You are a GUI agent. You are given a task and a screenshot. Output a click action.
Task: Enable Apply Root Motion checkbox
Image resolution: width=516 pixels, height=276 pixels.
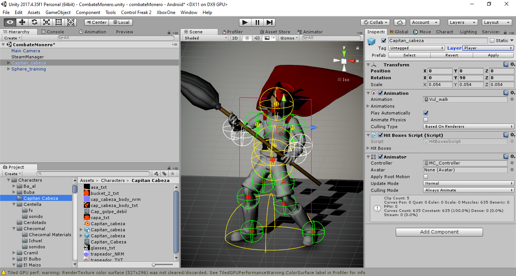click(x=426, y=177)
